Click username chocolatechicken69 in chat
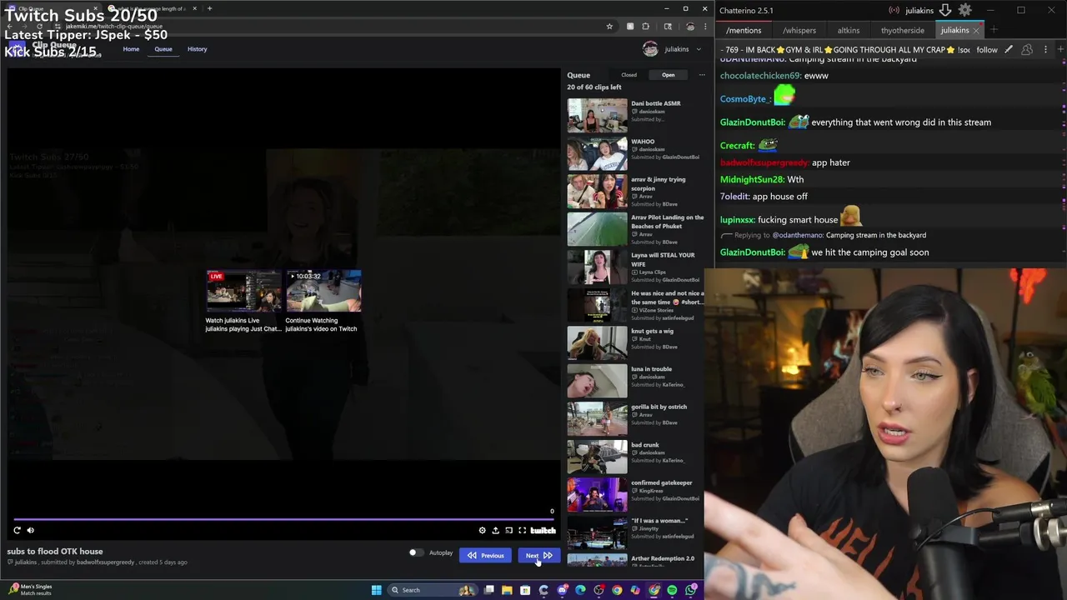The width and height of the screenshot is (1067, 600). pos(760,76)
